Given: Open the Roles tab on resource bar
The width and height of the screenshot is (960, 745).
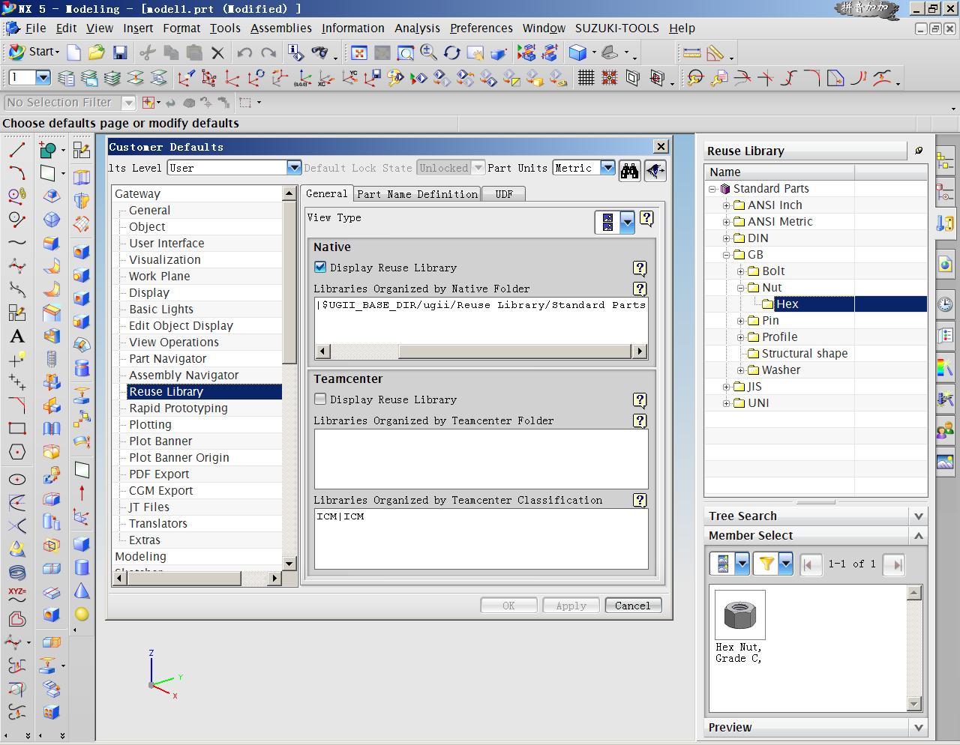Looking at the screenshot, I should [x=945, y=429].
